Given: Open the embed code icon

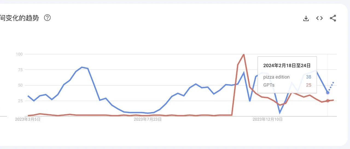Looking at the screenshot, I should coord(319,18).
